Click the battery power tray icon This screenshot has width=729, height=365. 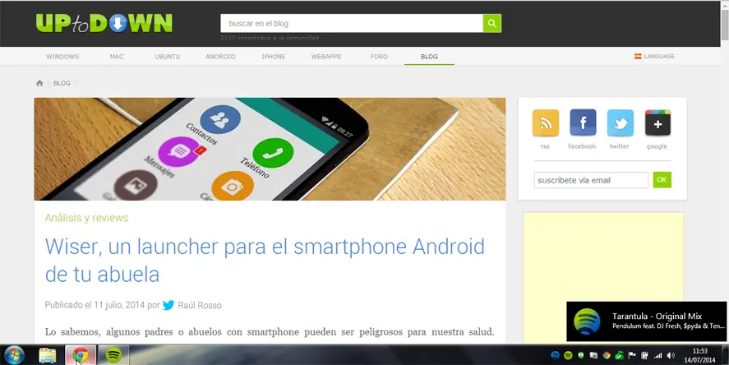click(644, 356)
